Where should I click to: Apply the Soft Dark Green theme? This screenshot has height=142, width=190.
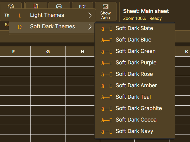pyautogui.click(x=135, y=51)
